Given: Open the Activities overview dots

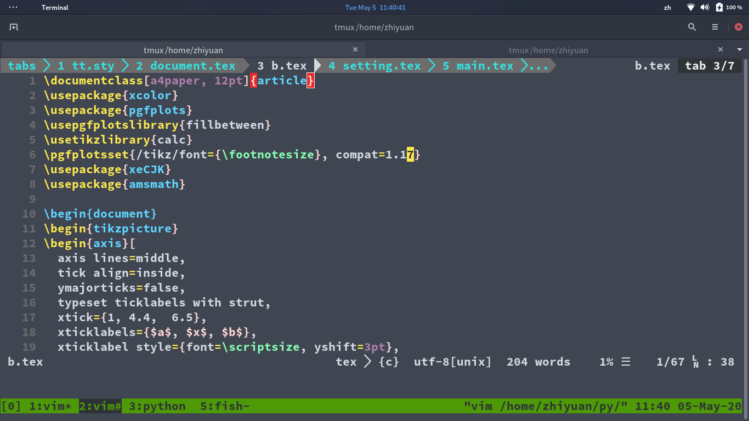Looking at the screenshot, I should [13, 8].
